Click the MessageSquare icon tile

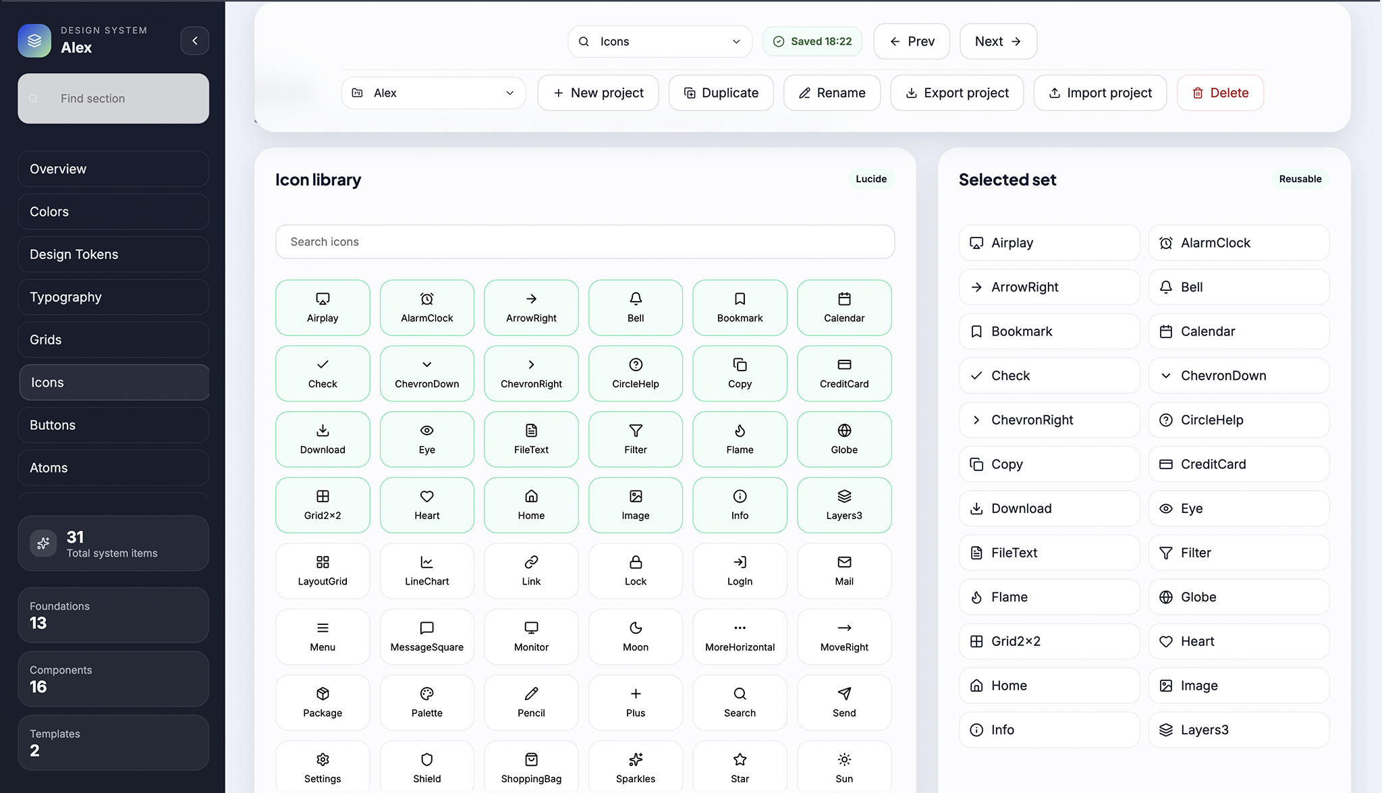point(426,636)
